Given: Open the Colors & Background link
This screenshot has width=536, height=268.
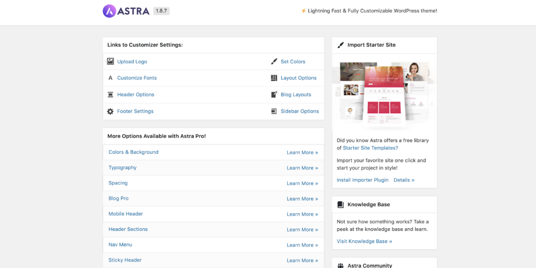Looking at the screenshot, I should (133, 152).
